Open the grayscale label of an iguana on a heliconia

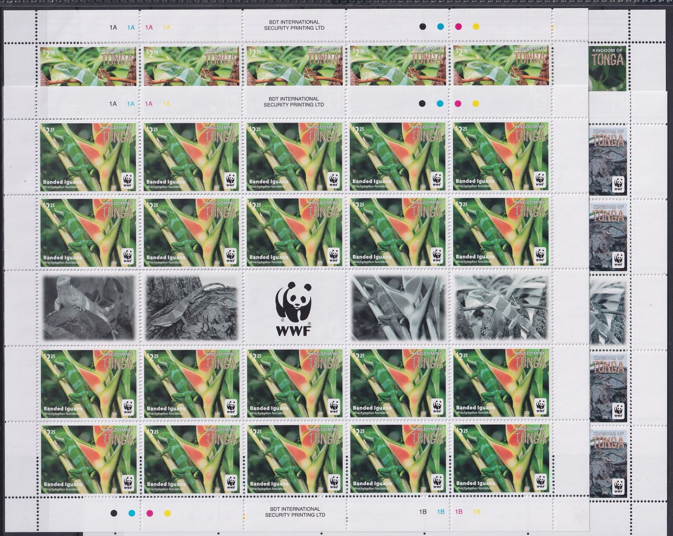pyautogui.click(x=398, y=308)
